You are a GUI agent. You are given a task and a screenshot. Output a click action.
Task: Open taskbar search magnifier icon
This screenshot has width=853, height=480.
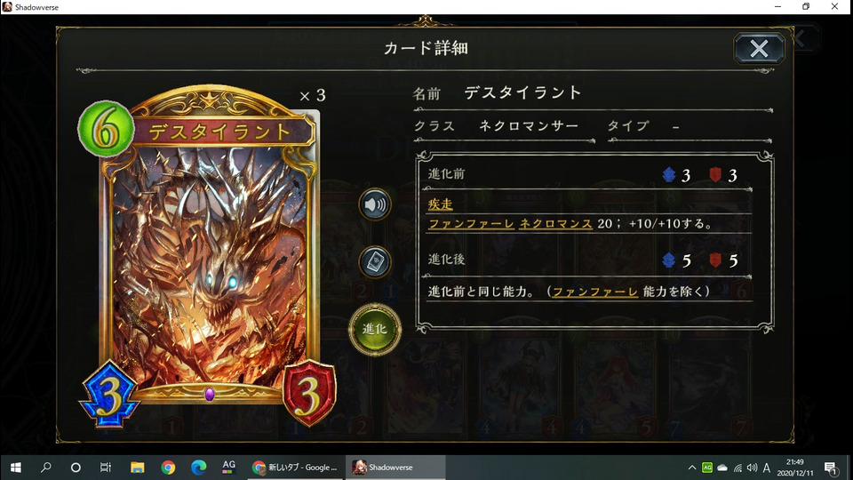tap(46, 468)
